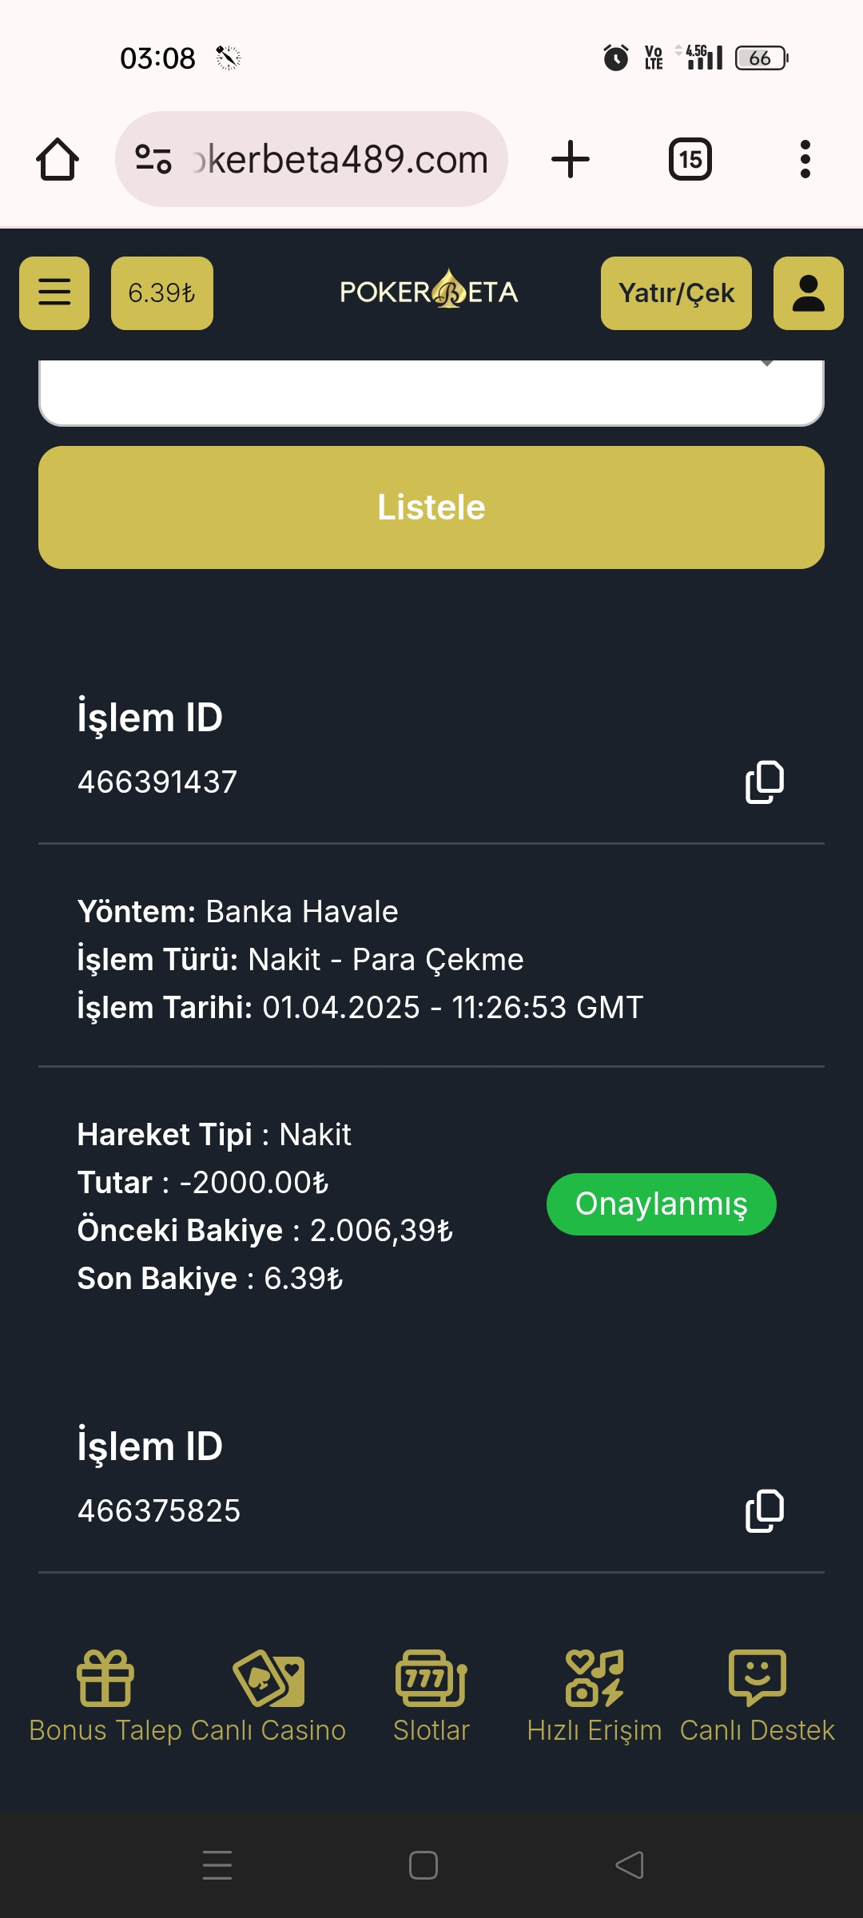Viewport: 863px width, 1918px height.
Task: Tap the PokerBeta logo
Action: point(429,291)
